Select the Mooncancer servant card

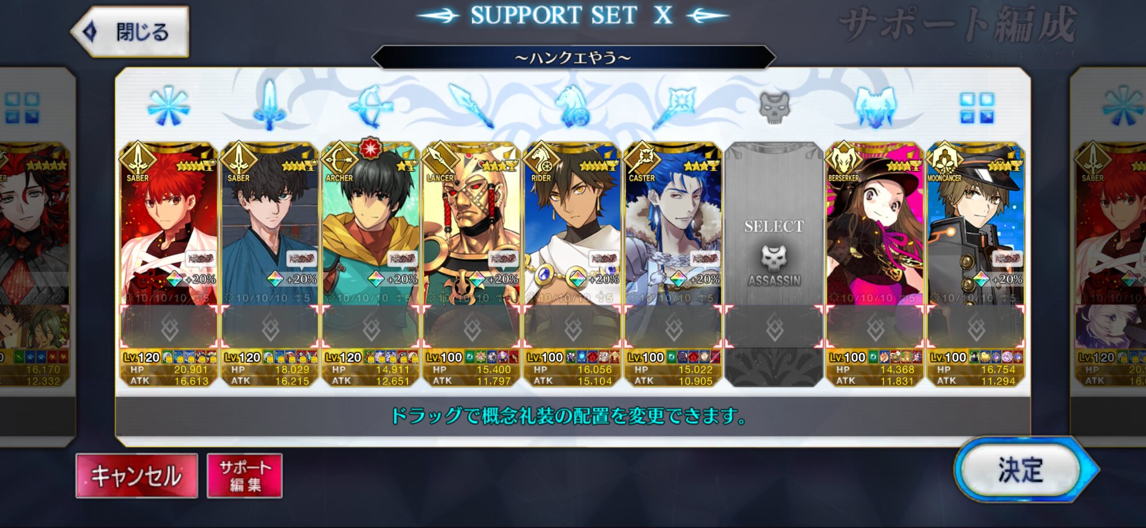click(976, 223)
